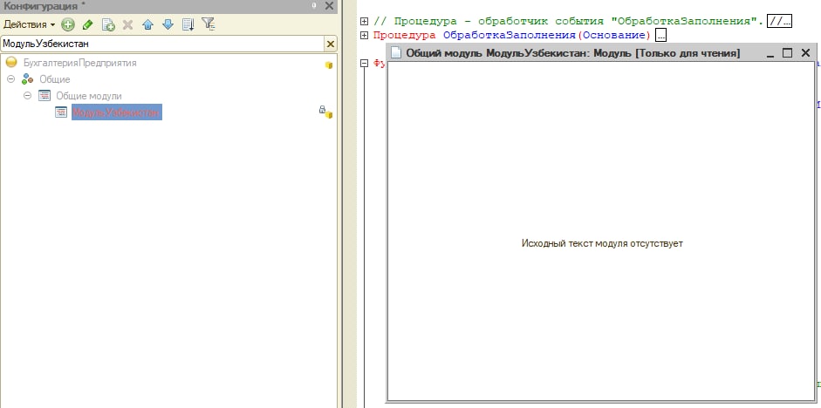Click the pin icon of Конфигурация panel
This screenshot has width=821, height=408.
coord(313,6)
